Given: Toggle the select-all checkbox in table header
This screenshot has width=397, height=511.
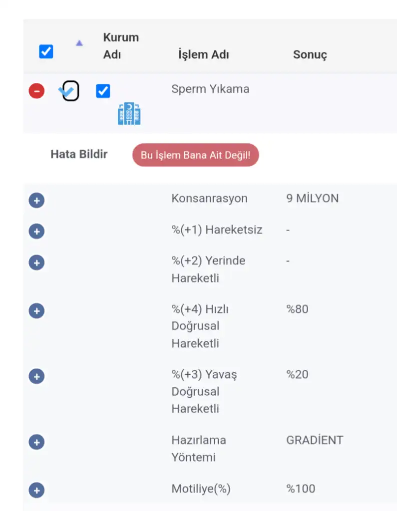Looking at the screenshot, I should [x=46, y=51].
